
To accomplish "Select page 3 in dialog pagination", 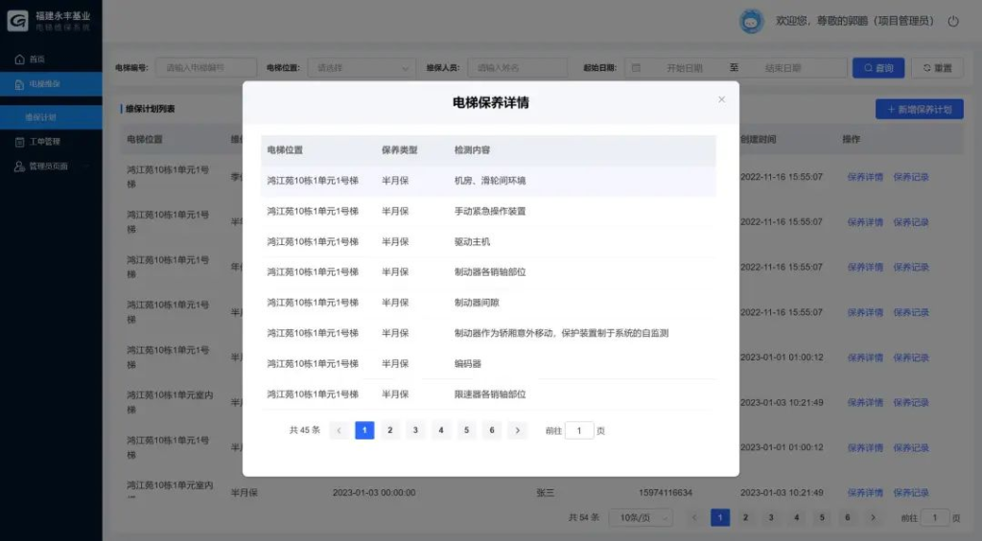I will (415, 431).
